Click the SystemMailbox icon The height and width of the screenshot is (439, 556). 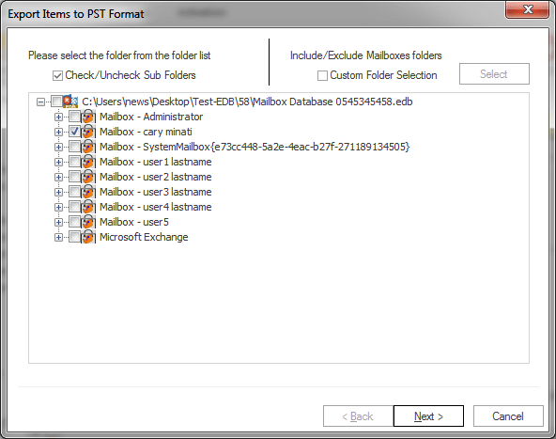[88, 147]
